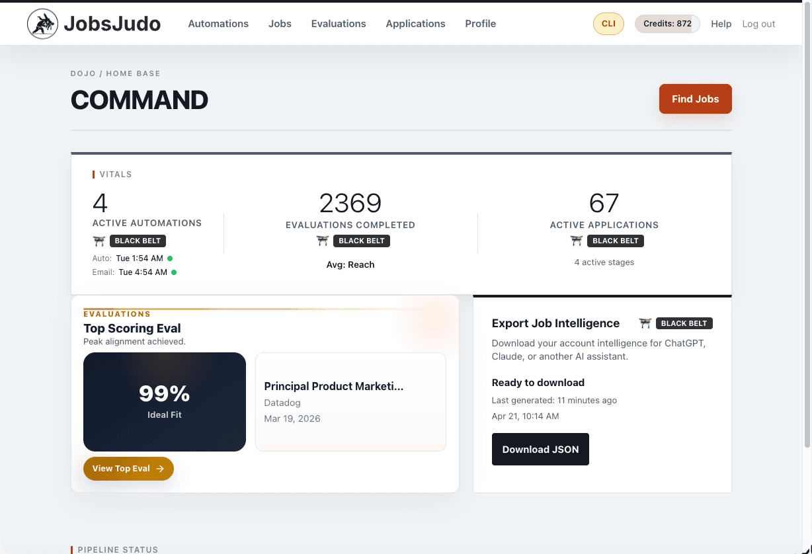Viewport: 812px width, 554px height.
Task: Go to Evaluations in navigation
Action: 339,24
